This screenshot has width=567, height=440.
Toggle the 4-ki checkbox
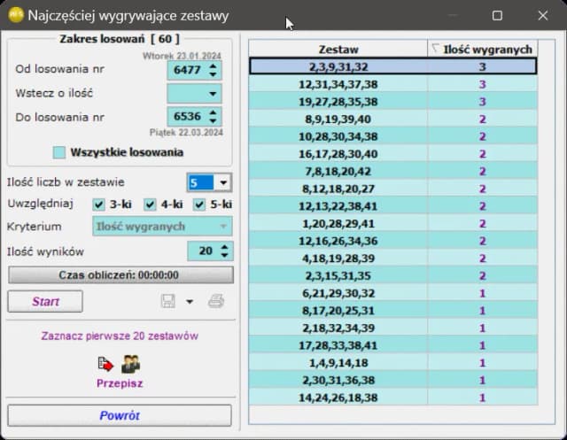coord(150,205)
